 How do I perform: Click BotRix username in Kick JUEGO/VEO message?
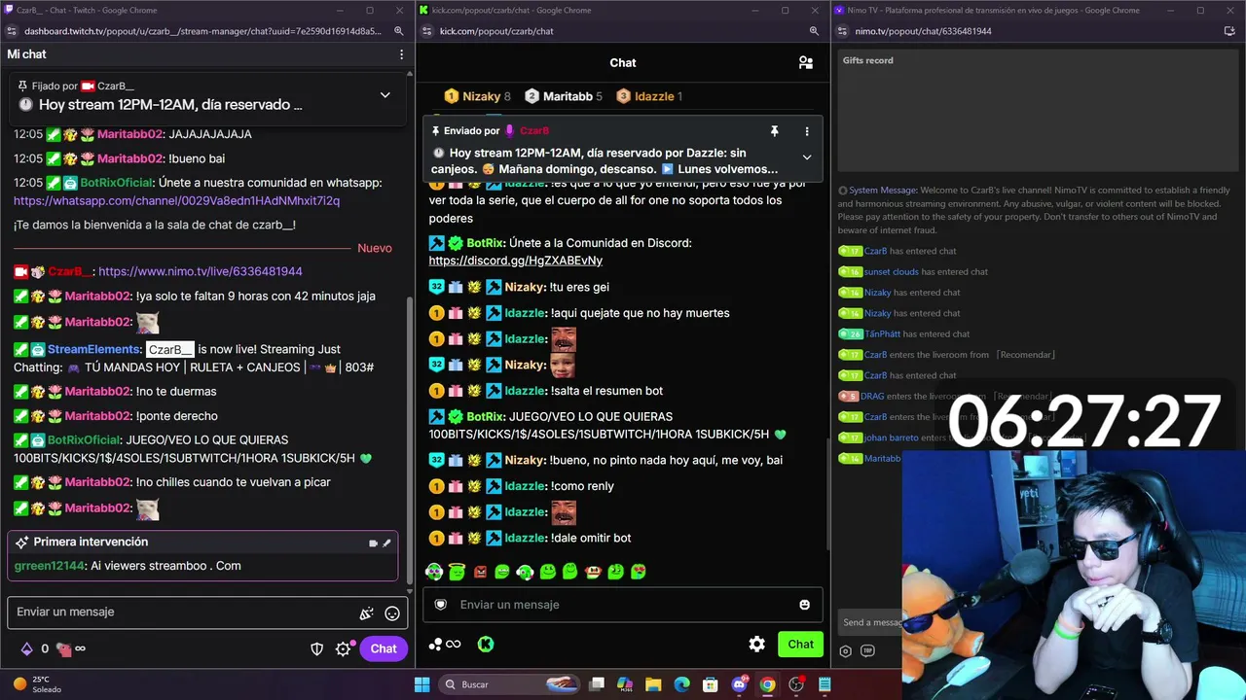pyautogui.click(x=484, y=416)
